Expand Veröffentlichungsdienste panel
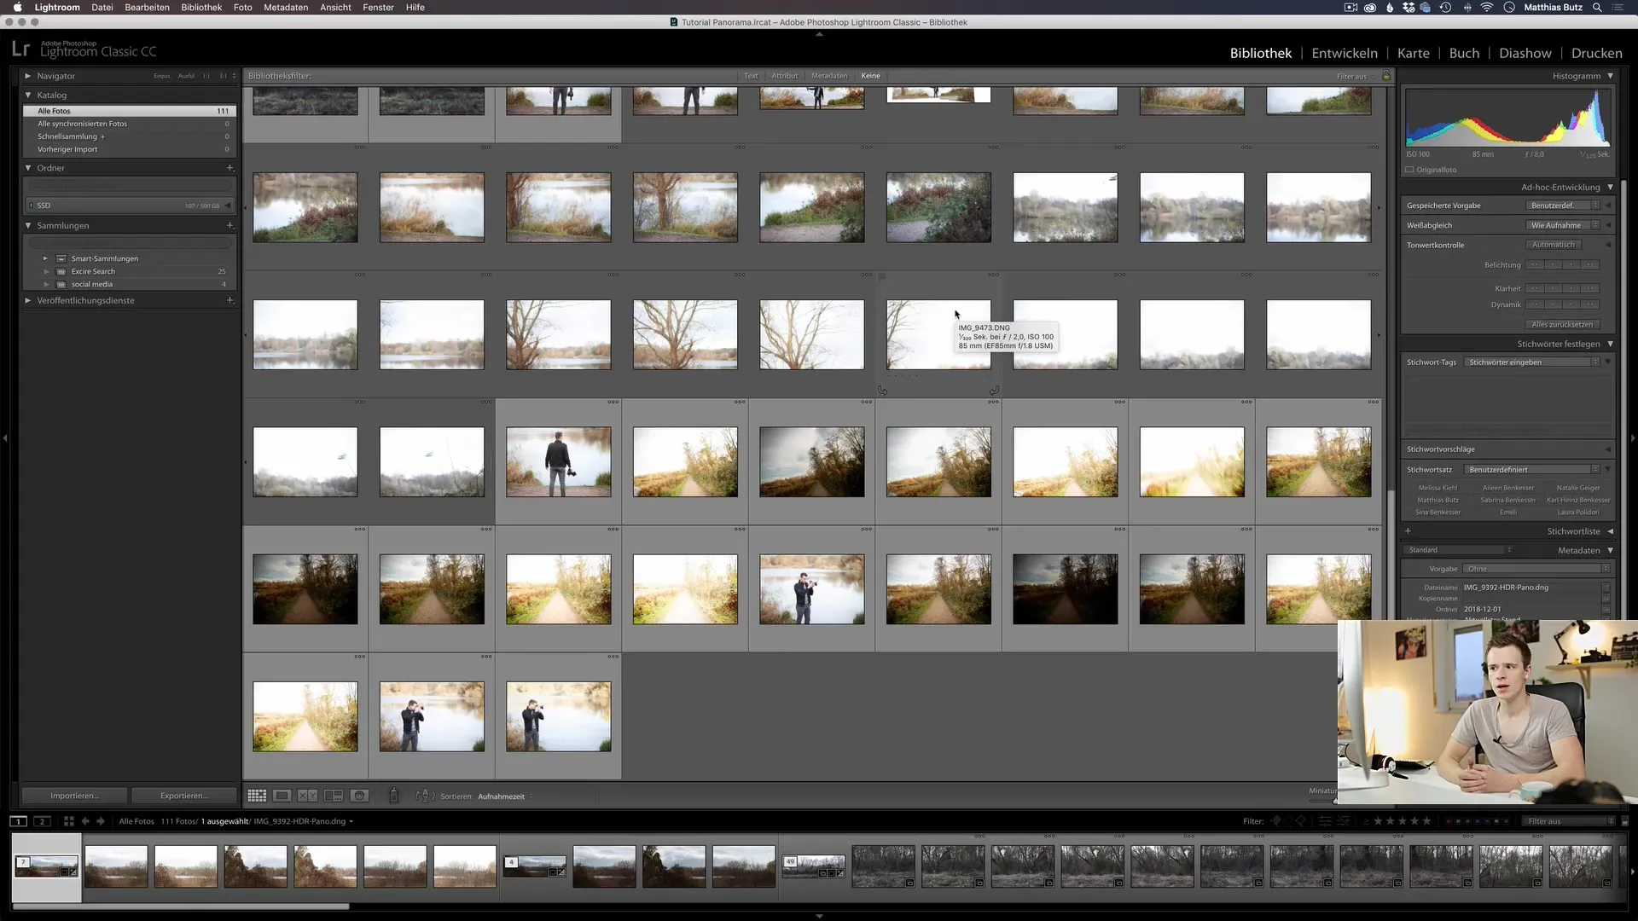Viewport: 1638px width, 921px height. [x=28, y=300]
